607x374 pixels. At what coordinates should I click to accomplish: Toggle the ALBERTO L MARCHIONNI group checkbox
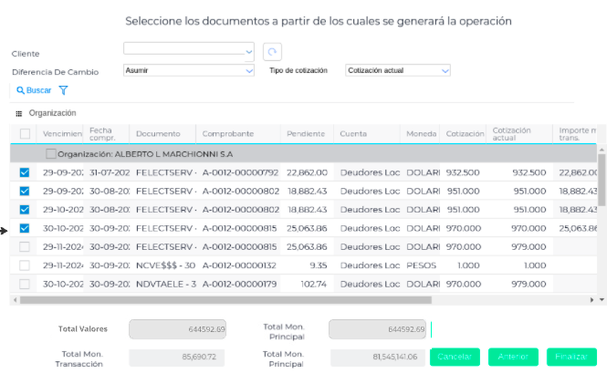(51, 154)
